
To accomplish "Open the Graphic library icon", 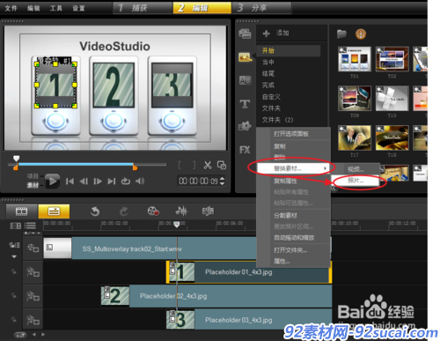I will pyautogui.click(x=245, y=126).
